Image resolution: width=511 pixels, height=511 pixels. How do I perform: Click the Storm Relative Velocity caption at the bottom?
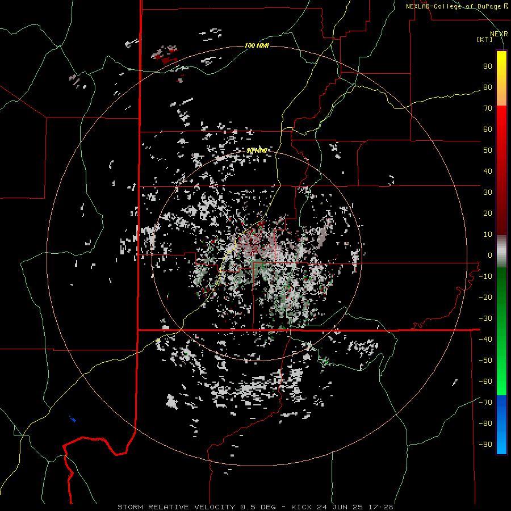pyautogui.click(x=255, y=507)
